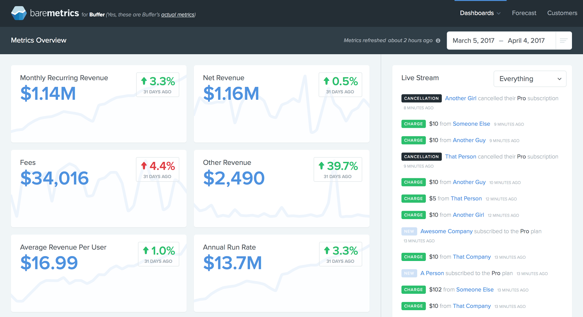Open Someone Else from the $10 charge

[x=472, y=124]
